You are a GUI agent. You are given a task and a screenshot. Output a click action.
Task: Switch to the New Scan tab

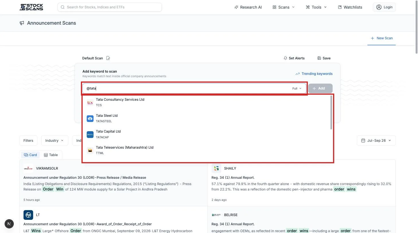click(382, 38)
